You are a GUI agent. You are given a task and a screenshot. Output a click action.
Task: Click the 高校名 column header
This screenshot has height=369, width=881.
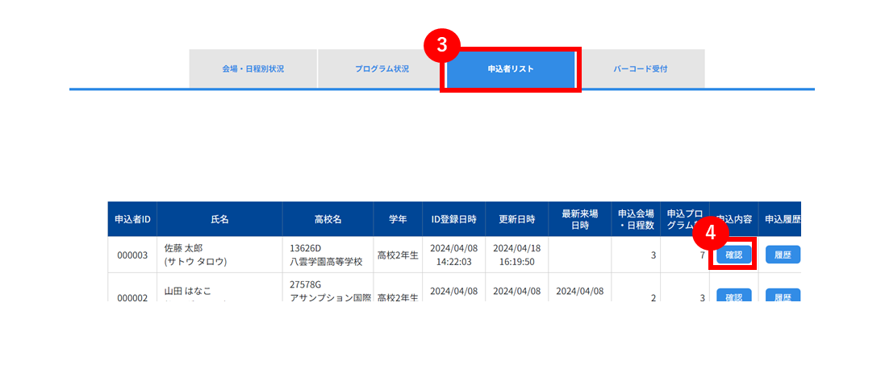328,219
